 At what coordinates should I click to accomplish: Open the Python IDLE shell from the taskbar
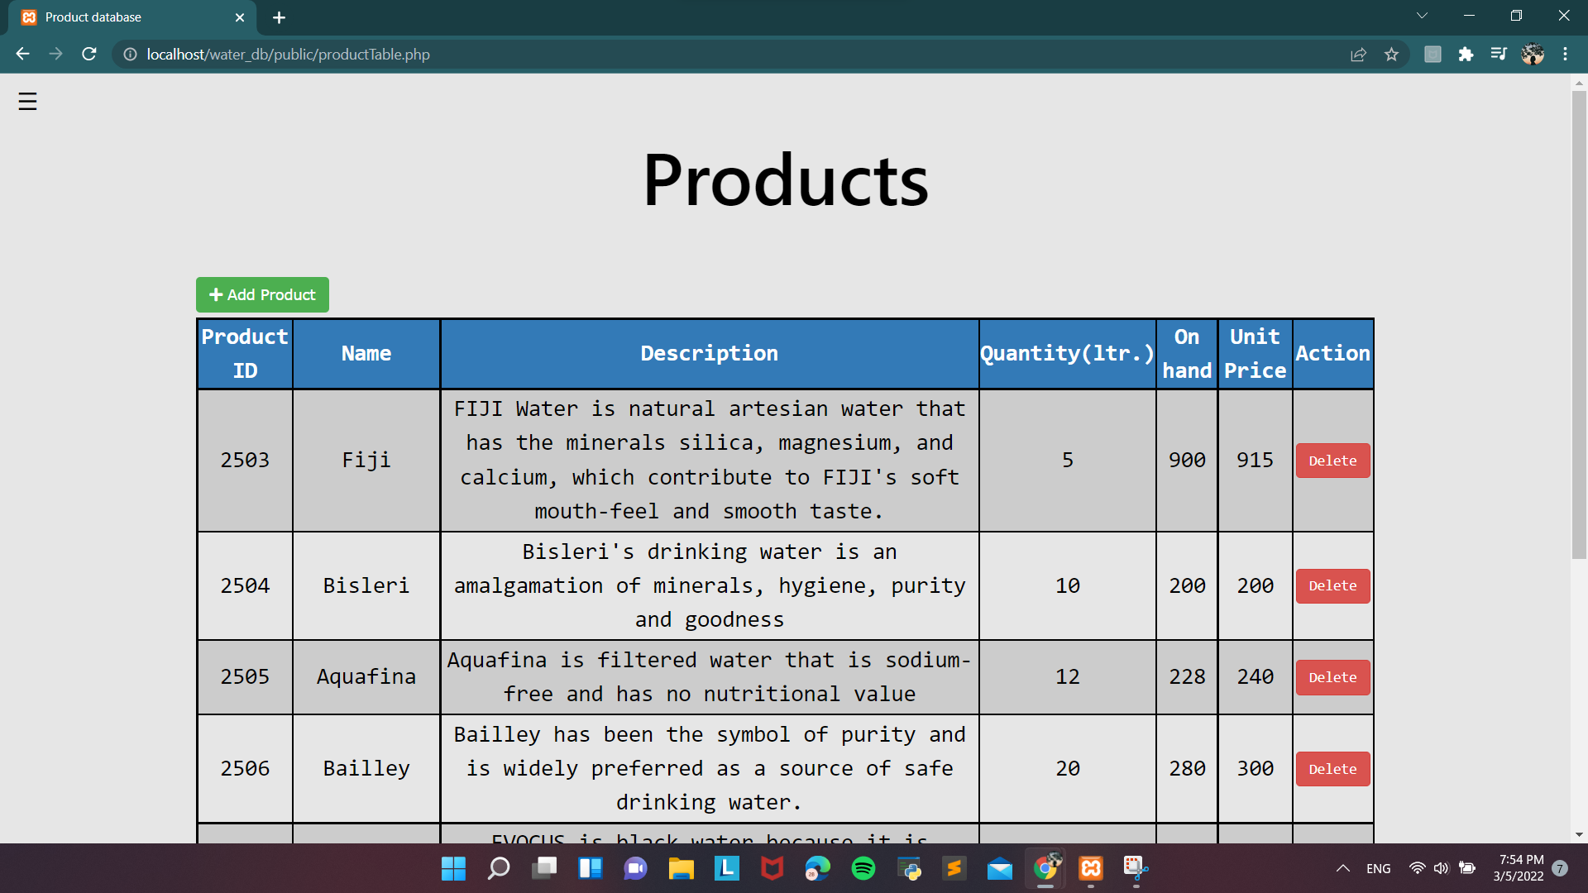[909, 868]
